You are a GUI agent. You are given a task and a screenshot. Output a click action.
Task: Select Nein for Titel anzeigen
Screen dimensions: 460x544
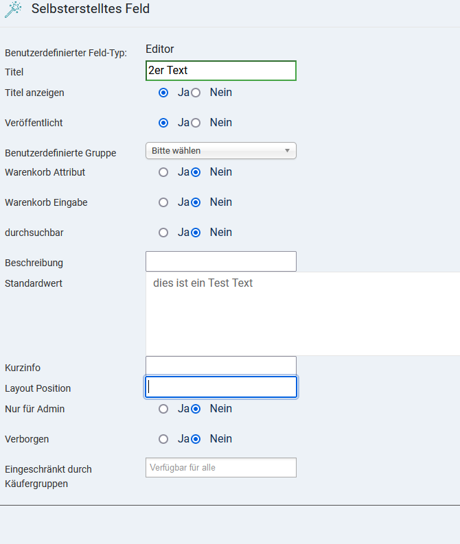tap(196, 93)
